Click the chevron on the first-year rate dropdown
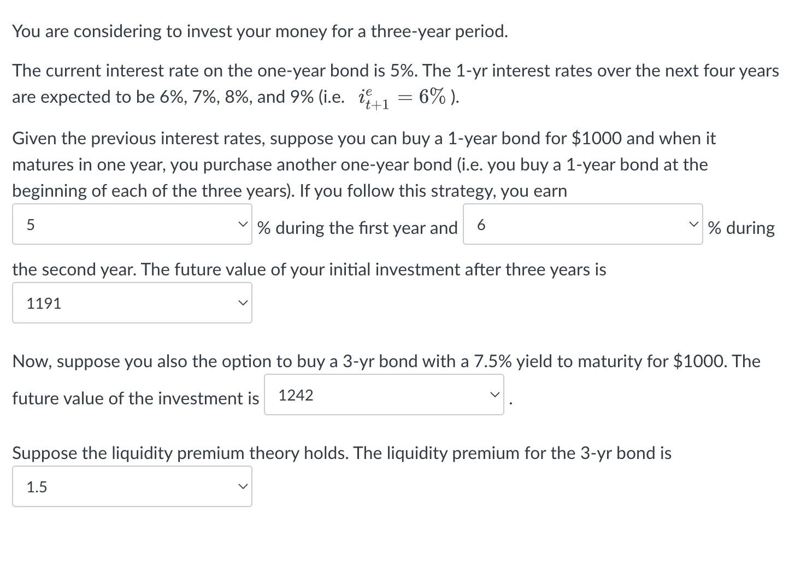This screenshot has width=789, height=565. pos(243,224)
